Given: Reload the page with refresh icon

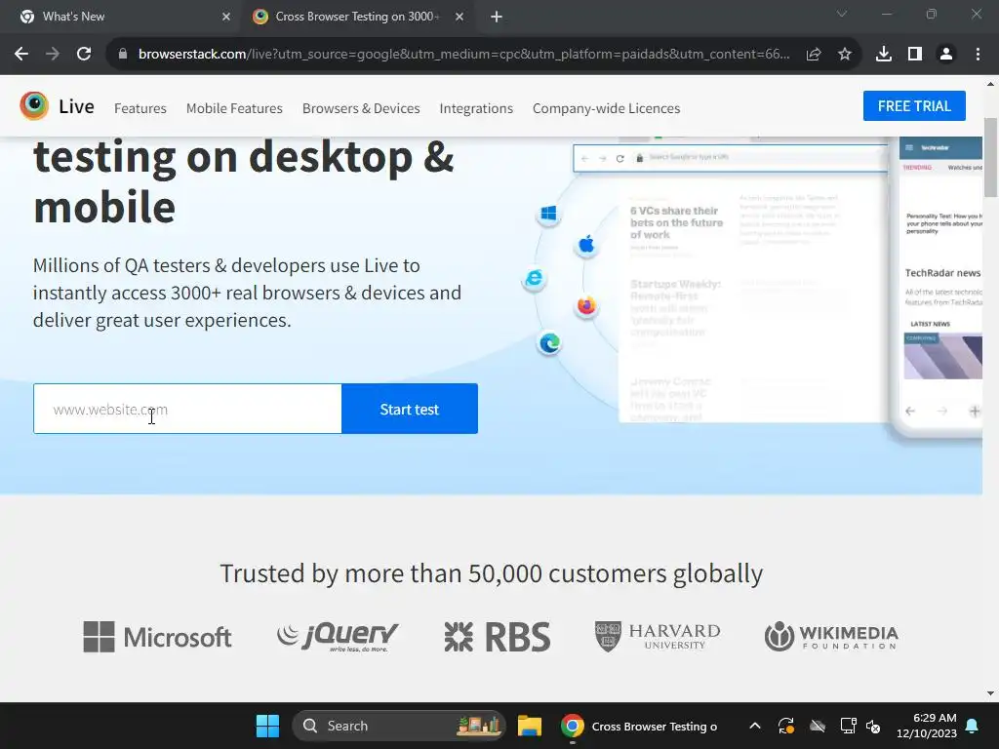Looking at the screenshot, I should pos(84,55).
